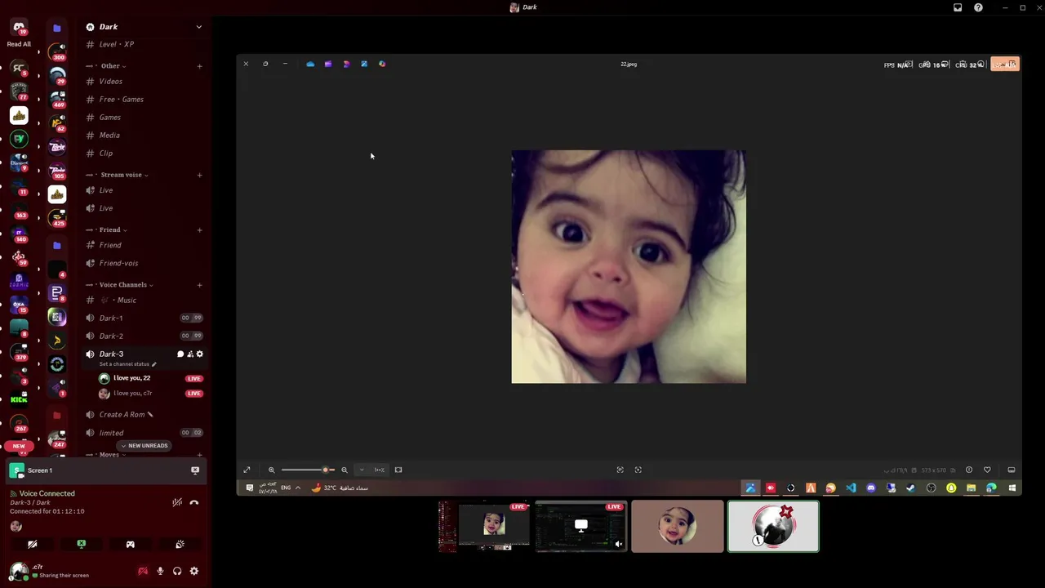Image resolution: width=1045 pixels, height=588 pixels.
Task: Toggle the red crossed camera icon near mic
Action: 143,571
